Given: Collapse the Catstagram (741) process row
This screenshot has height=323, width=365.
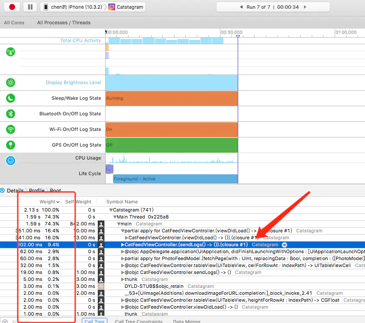Looking at the screenshot, I should tap(111, 210).
